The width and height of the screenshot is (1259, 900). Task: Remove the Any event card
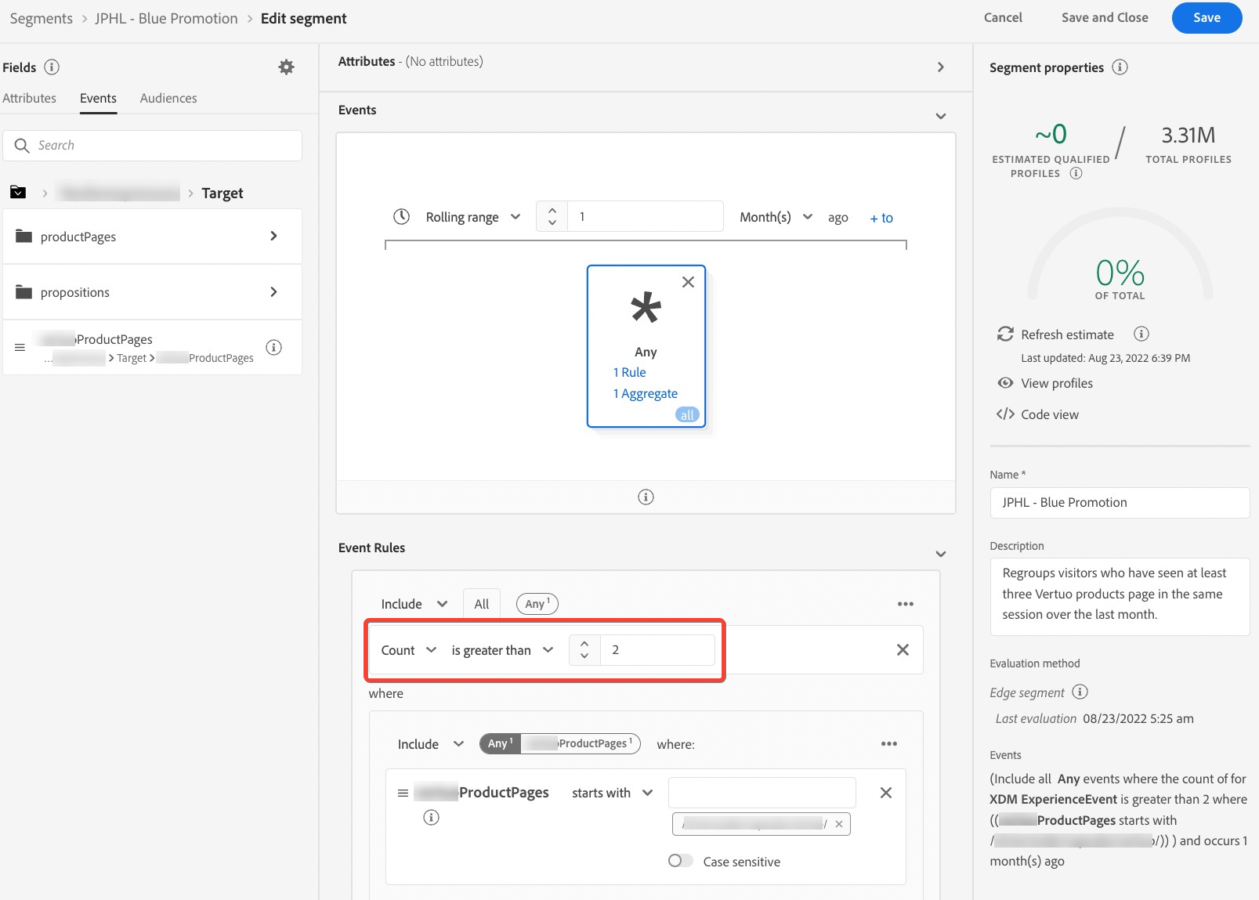688,282
